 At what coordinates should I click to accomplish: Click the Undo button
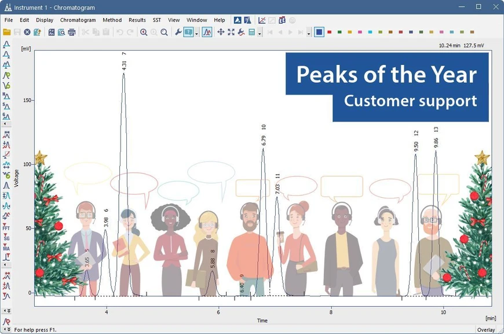coord(120,32)
